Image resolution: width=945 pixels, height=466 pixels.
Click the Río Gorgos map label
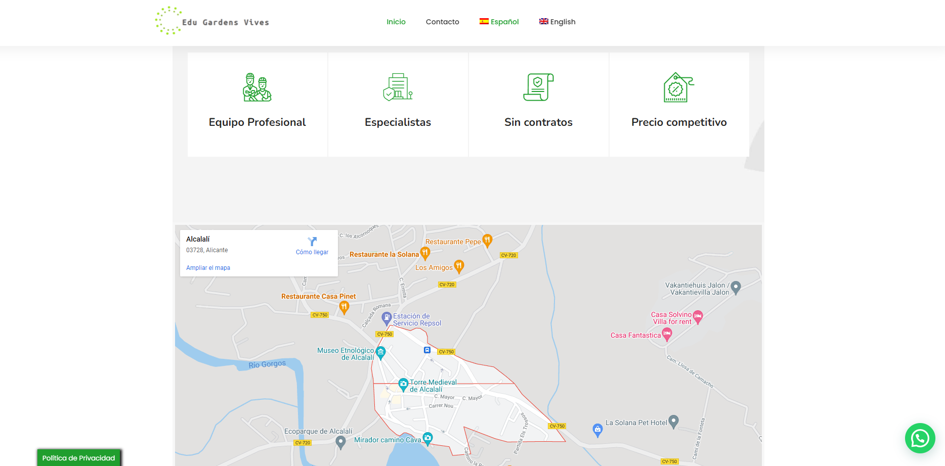click(x=267, y=364)
